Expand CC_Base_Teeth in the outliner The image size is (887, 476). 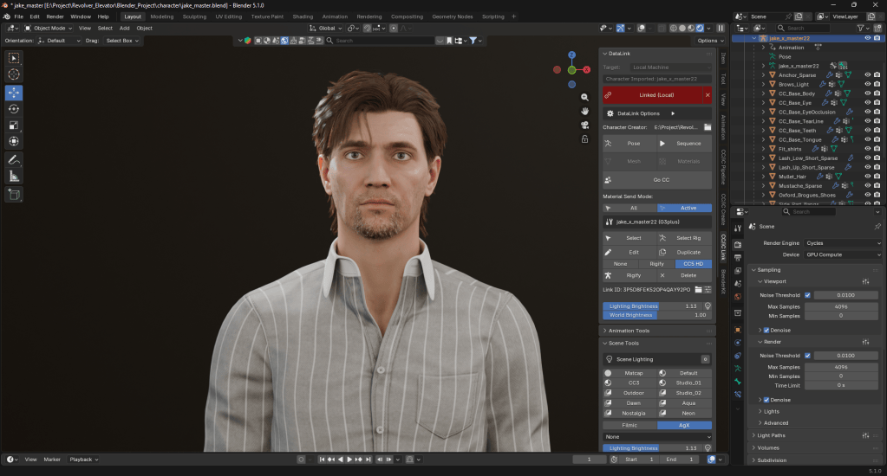[764, 131]
